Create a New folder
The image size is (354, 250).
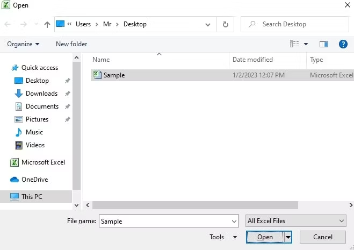pos(71,44)
